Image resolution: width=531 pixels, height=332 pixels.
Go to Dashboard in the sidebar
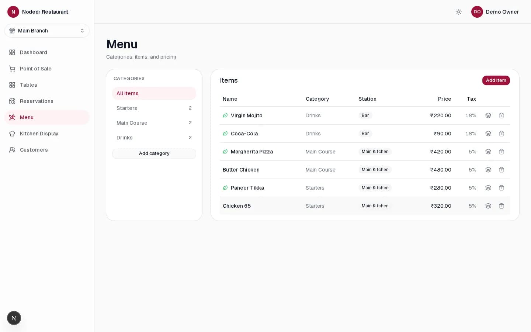pyautogui.click(x=47, y=52)
